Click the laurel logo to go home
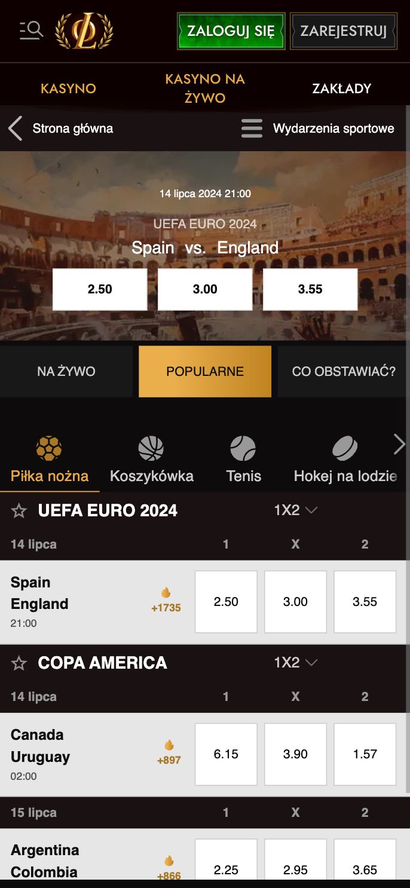This screenshot has height=888, width=410. point(84,31)
